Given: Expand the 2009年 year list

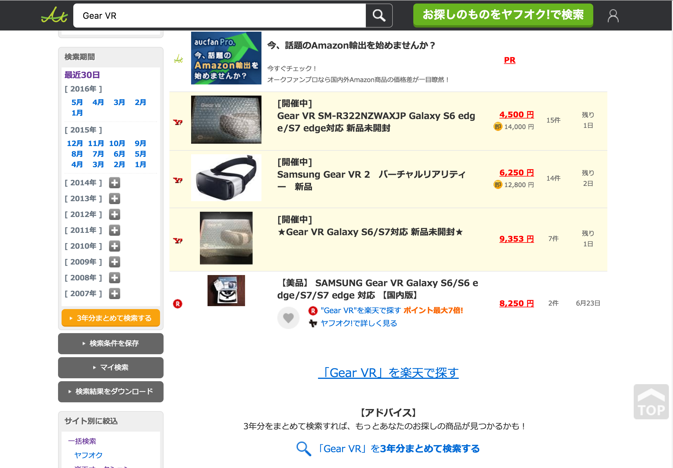Looking at the screenshot, I should tap(115, 262).
